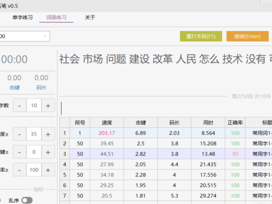Increase the 度≥ threshold with plus

[x=48, y=134]
